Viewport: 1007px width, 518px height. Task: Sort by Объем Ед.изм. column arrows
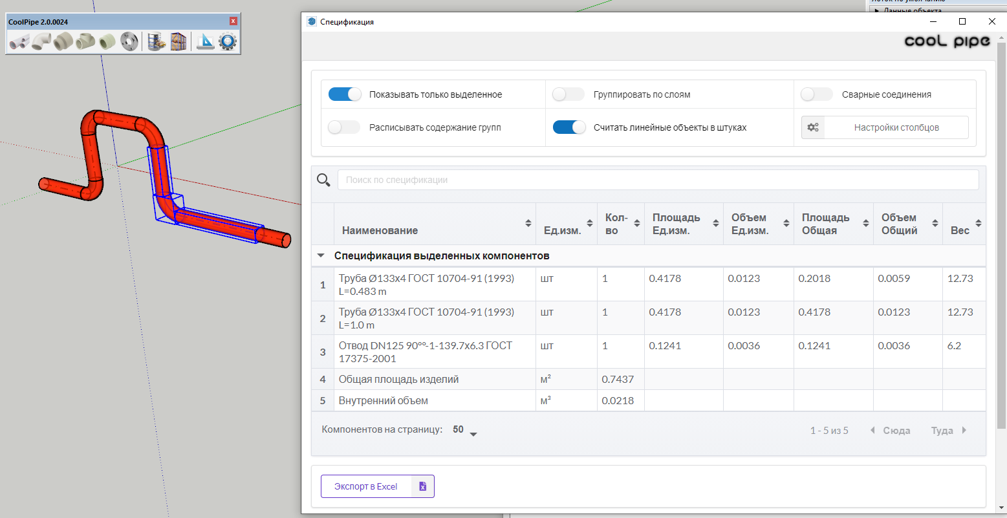786,223
